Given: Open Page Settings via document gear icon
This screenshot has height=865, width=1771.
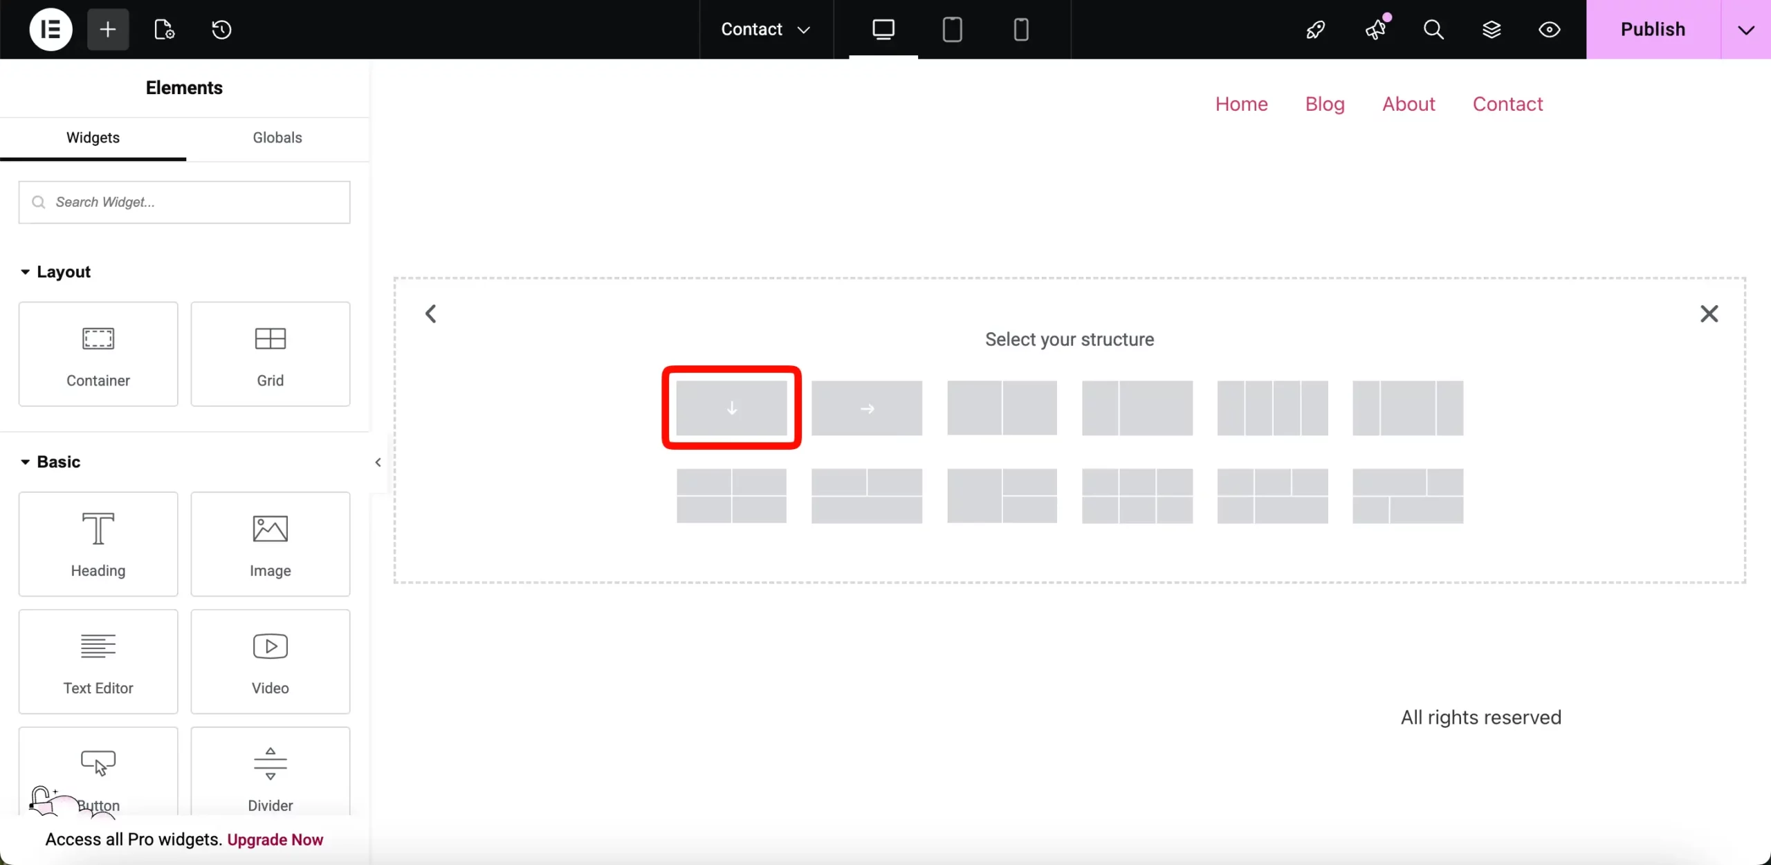Looking at the screenshot, I should 164,29.
